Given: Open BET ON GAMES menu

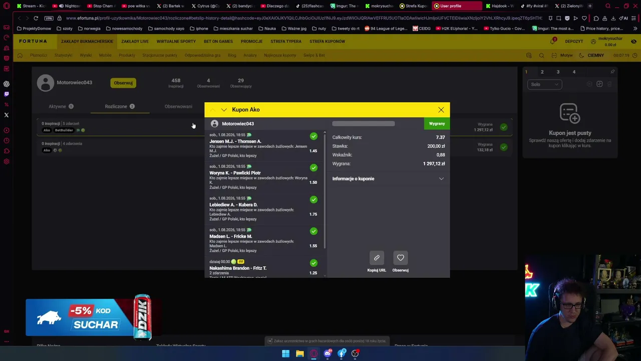Looking at the screenshot, I should click(x=218, y=42).
